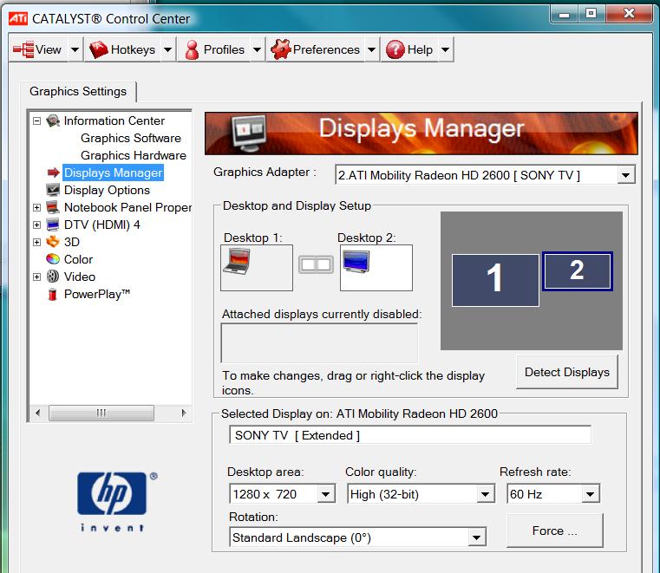This screenshot has width=660, height=573.
Task: Select the laptop icon in Desktop 1
Action: pyautogui.click(x=237, y=262)
